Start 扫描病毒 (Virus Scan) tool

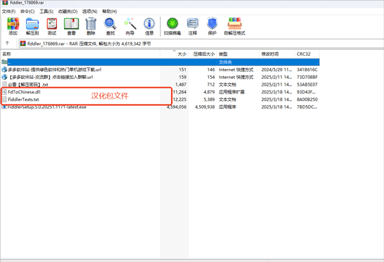[x=172, y=26]
